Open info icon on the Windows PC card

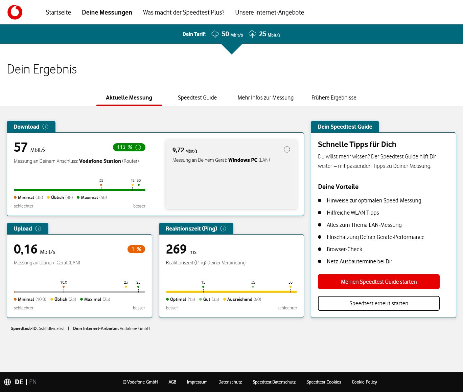[287, 149]
